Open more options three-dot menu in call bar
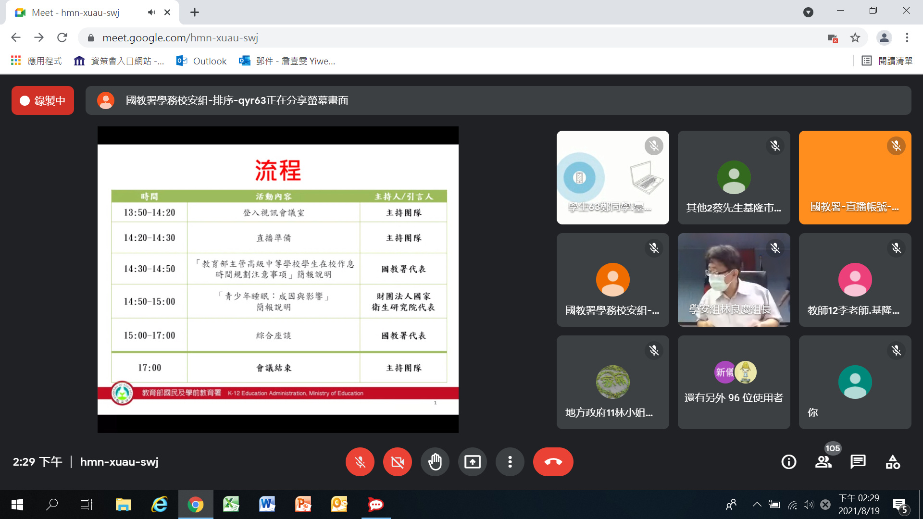The image size is (923, 519). click(510, 462)
